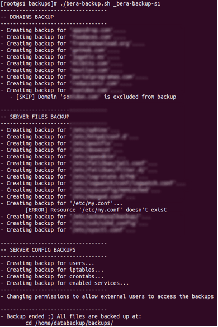Click the Backup ended message line
This screenshot has height=327, width=218.
(x=71, y=316)
